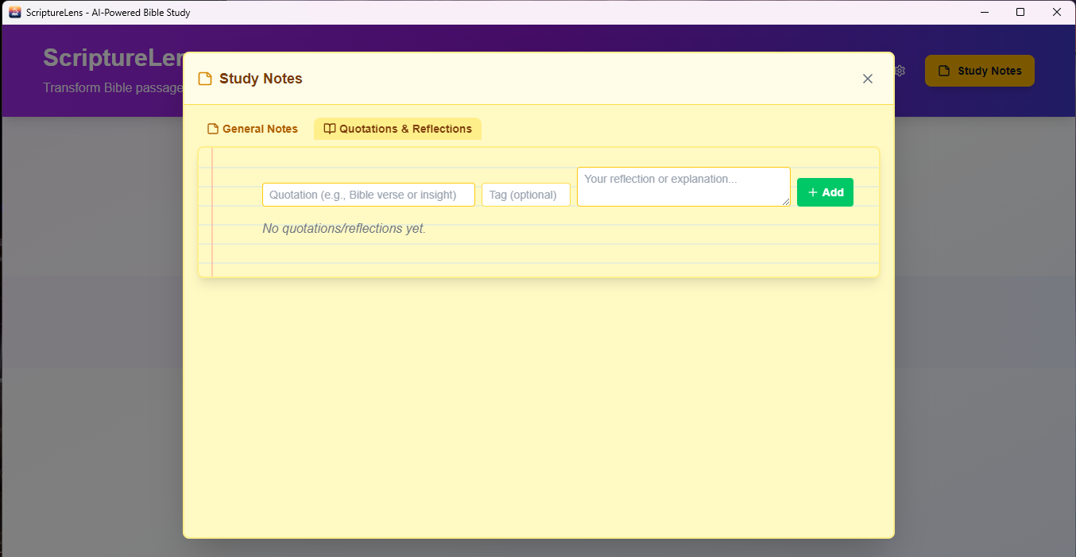Click the note icon on Study Notes button
This screenshot has height=557, width=1076.
[944, 71]
